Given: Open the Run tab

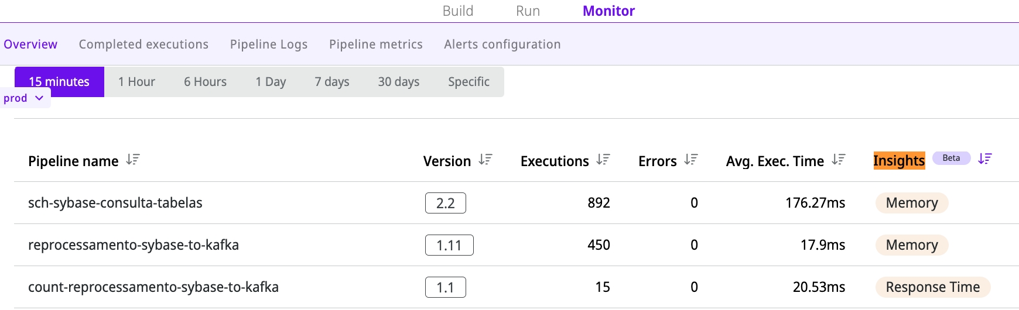Looking at the screenshot, I should point(528,11).
